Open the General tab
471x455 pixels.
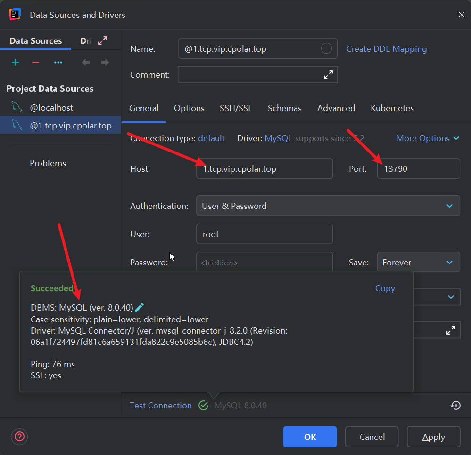[144, 108]
